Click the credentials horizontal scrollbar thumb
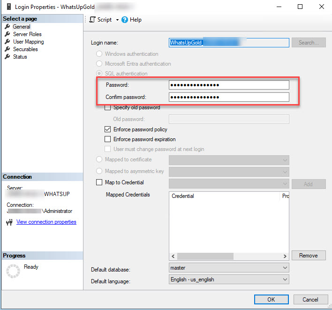Viewport: 332px width, 310px height. [205, 256]
